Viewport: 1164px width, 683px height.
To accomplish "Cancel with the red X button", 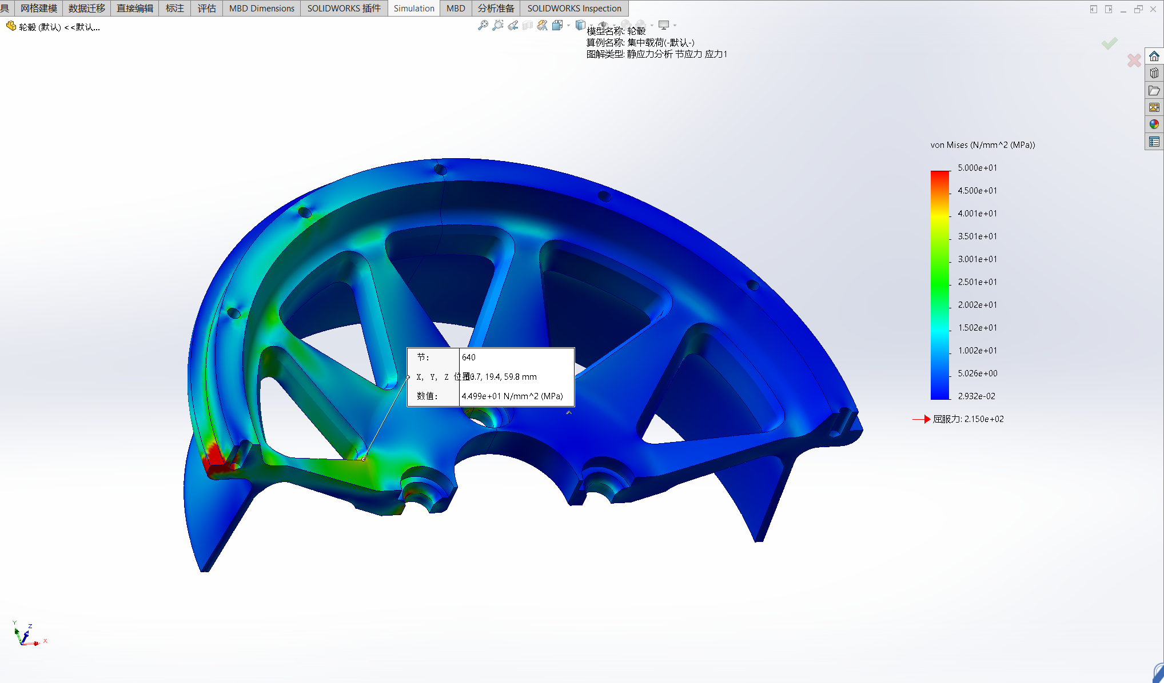I will tap(1134, 60).
